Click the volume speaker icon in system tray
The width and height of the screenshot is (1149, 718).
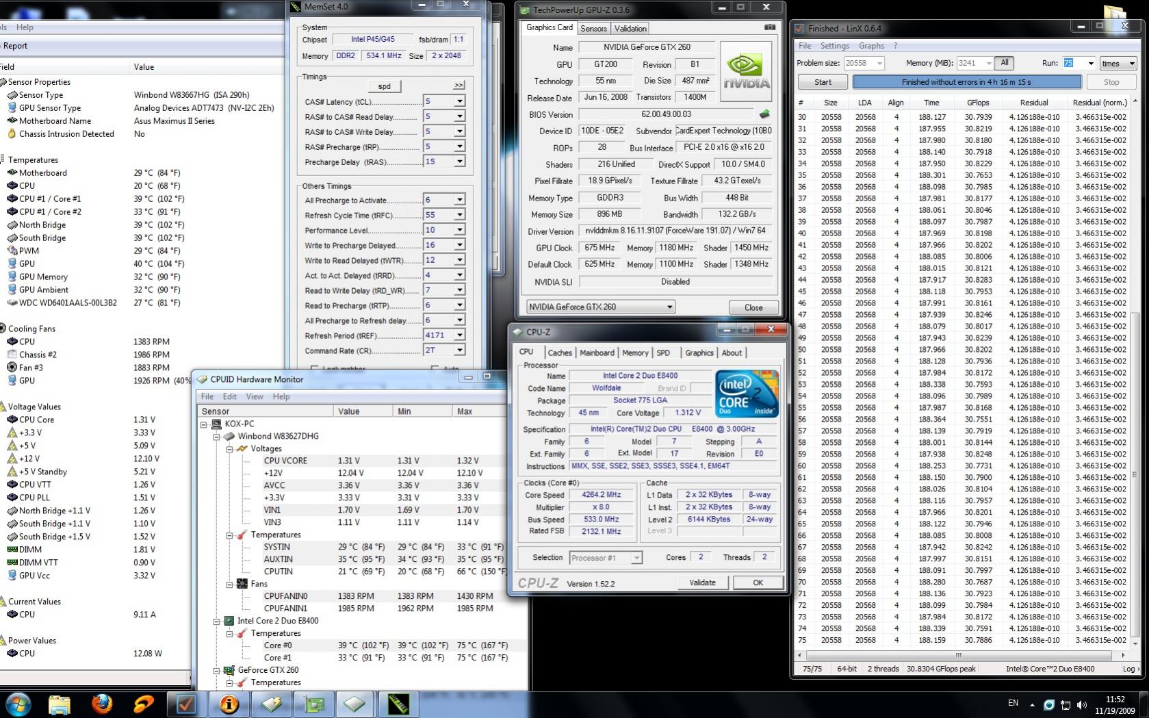coord(1082,704)
